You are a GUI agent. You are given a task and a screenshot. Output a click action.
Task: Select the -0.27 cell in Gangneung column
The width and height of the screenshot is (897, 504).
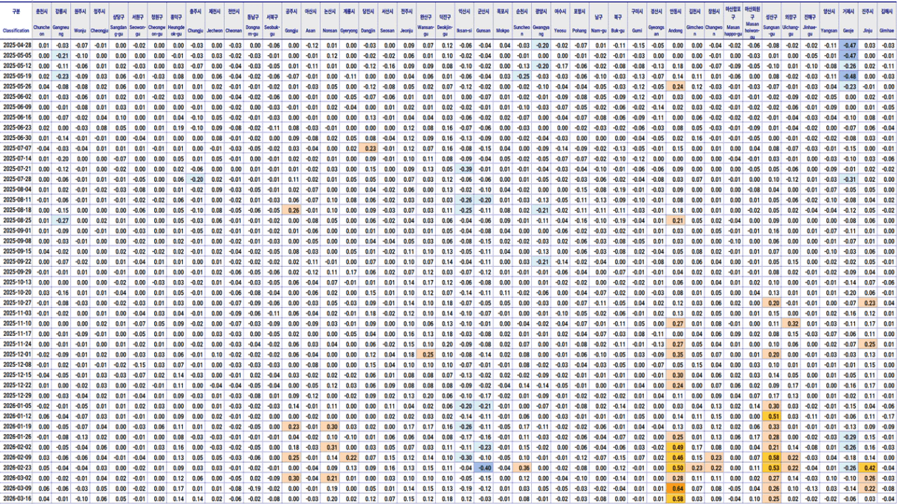point(62,220)
